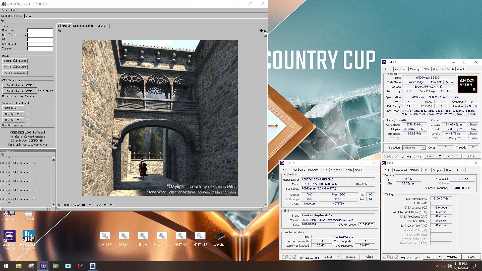482x271 pixels.
Task: Open cpuz_x64 desktop shortcut
Action: (x=9, y=240)
